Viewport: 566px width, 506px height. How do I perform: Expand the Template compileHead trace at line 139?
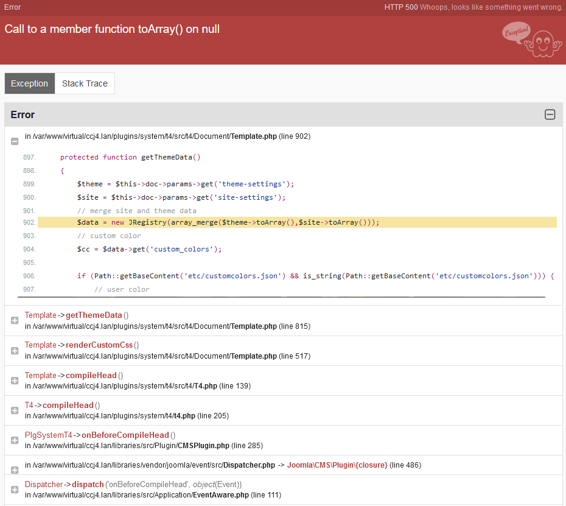14,381
